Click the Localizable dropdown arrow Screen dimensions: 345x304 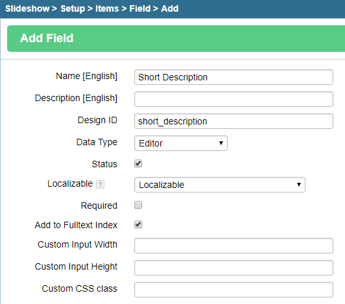pyautogui.click(x=299, y=185)
